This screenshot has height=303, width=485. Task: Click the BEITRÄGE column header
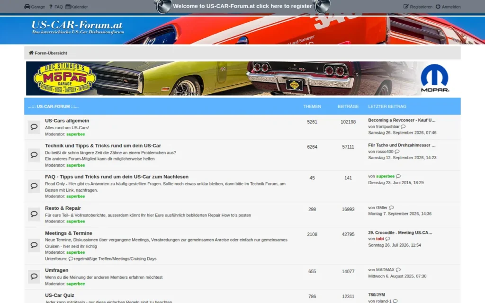tap(348, 107)
